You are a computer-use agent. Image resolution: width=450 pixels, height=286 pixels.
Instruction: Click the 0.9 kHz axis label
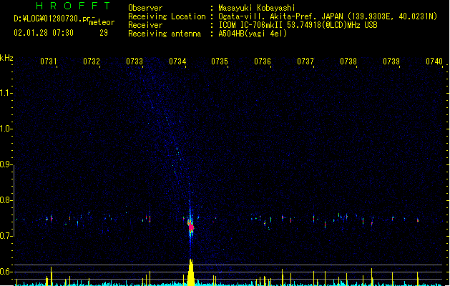coord(6,164)
